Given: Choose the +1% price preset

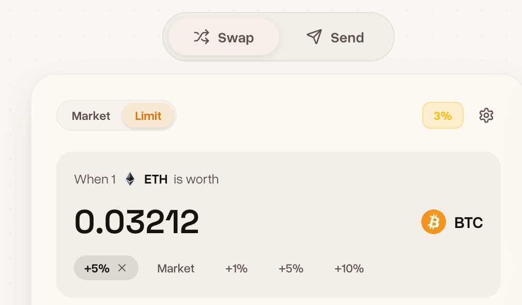Looking at the screenshot, I should [x=236, y=269].
